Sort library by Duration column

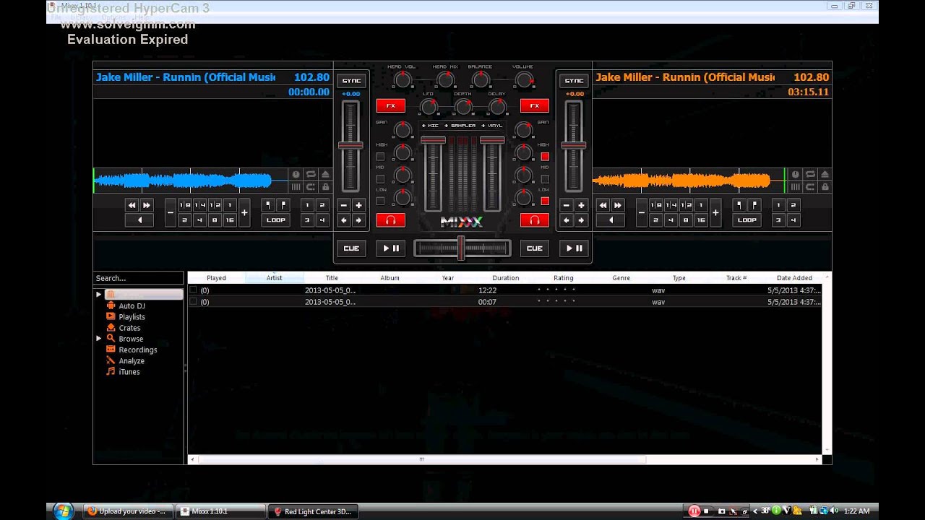(506, 278)
